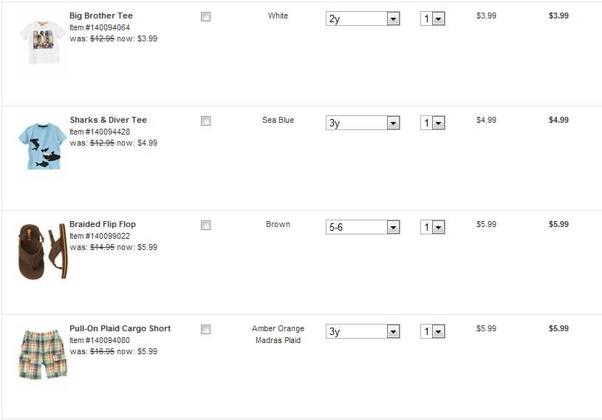Open the 5-6 shoe size dropdown
602x420 pixels.
(x=363, y=228)
